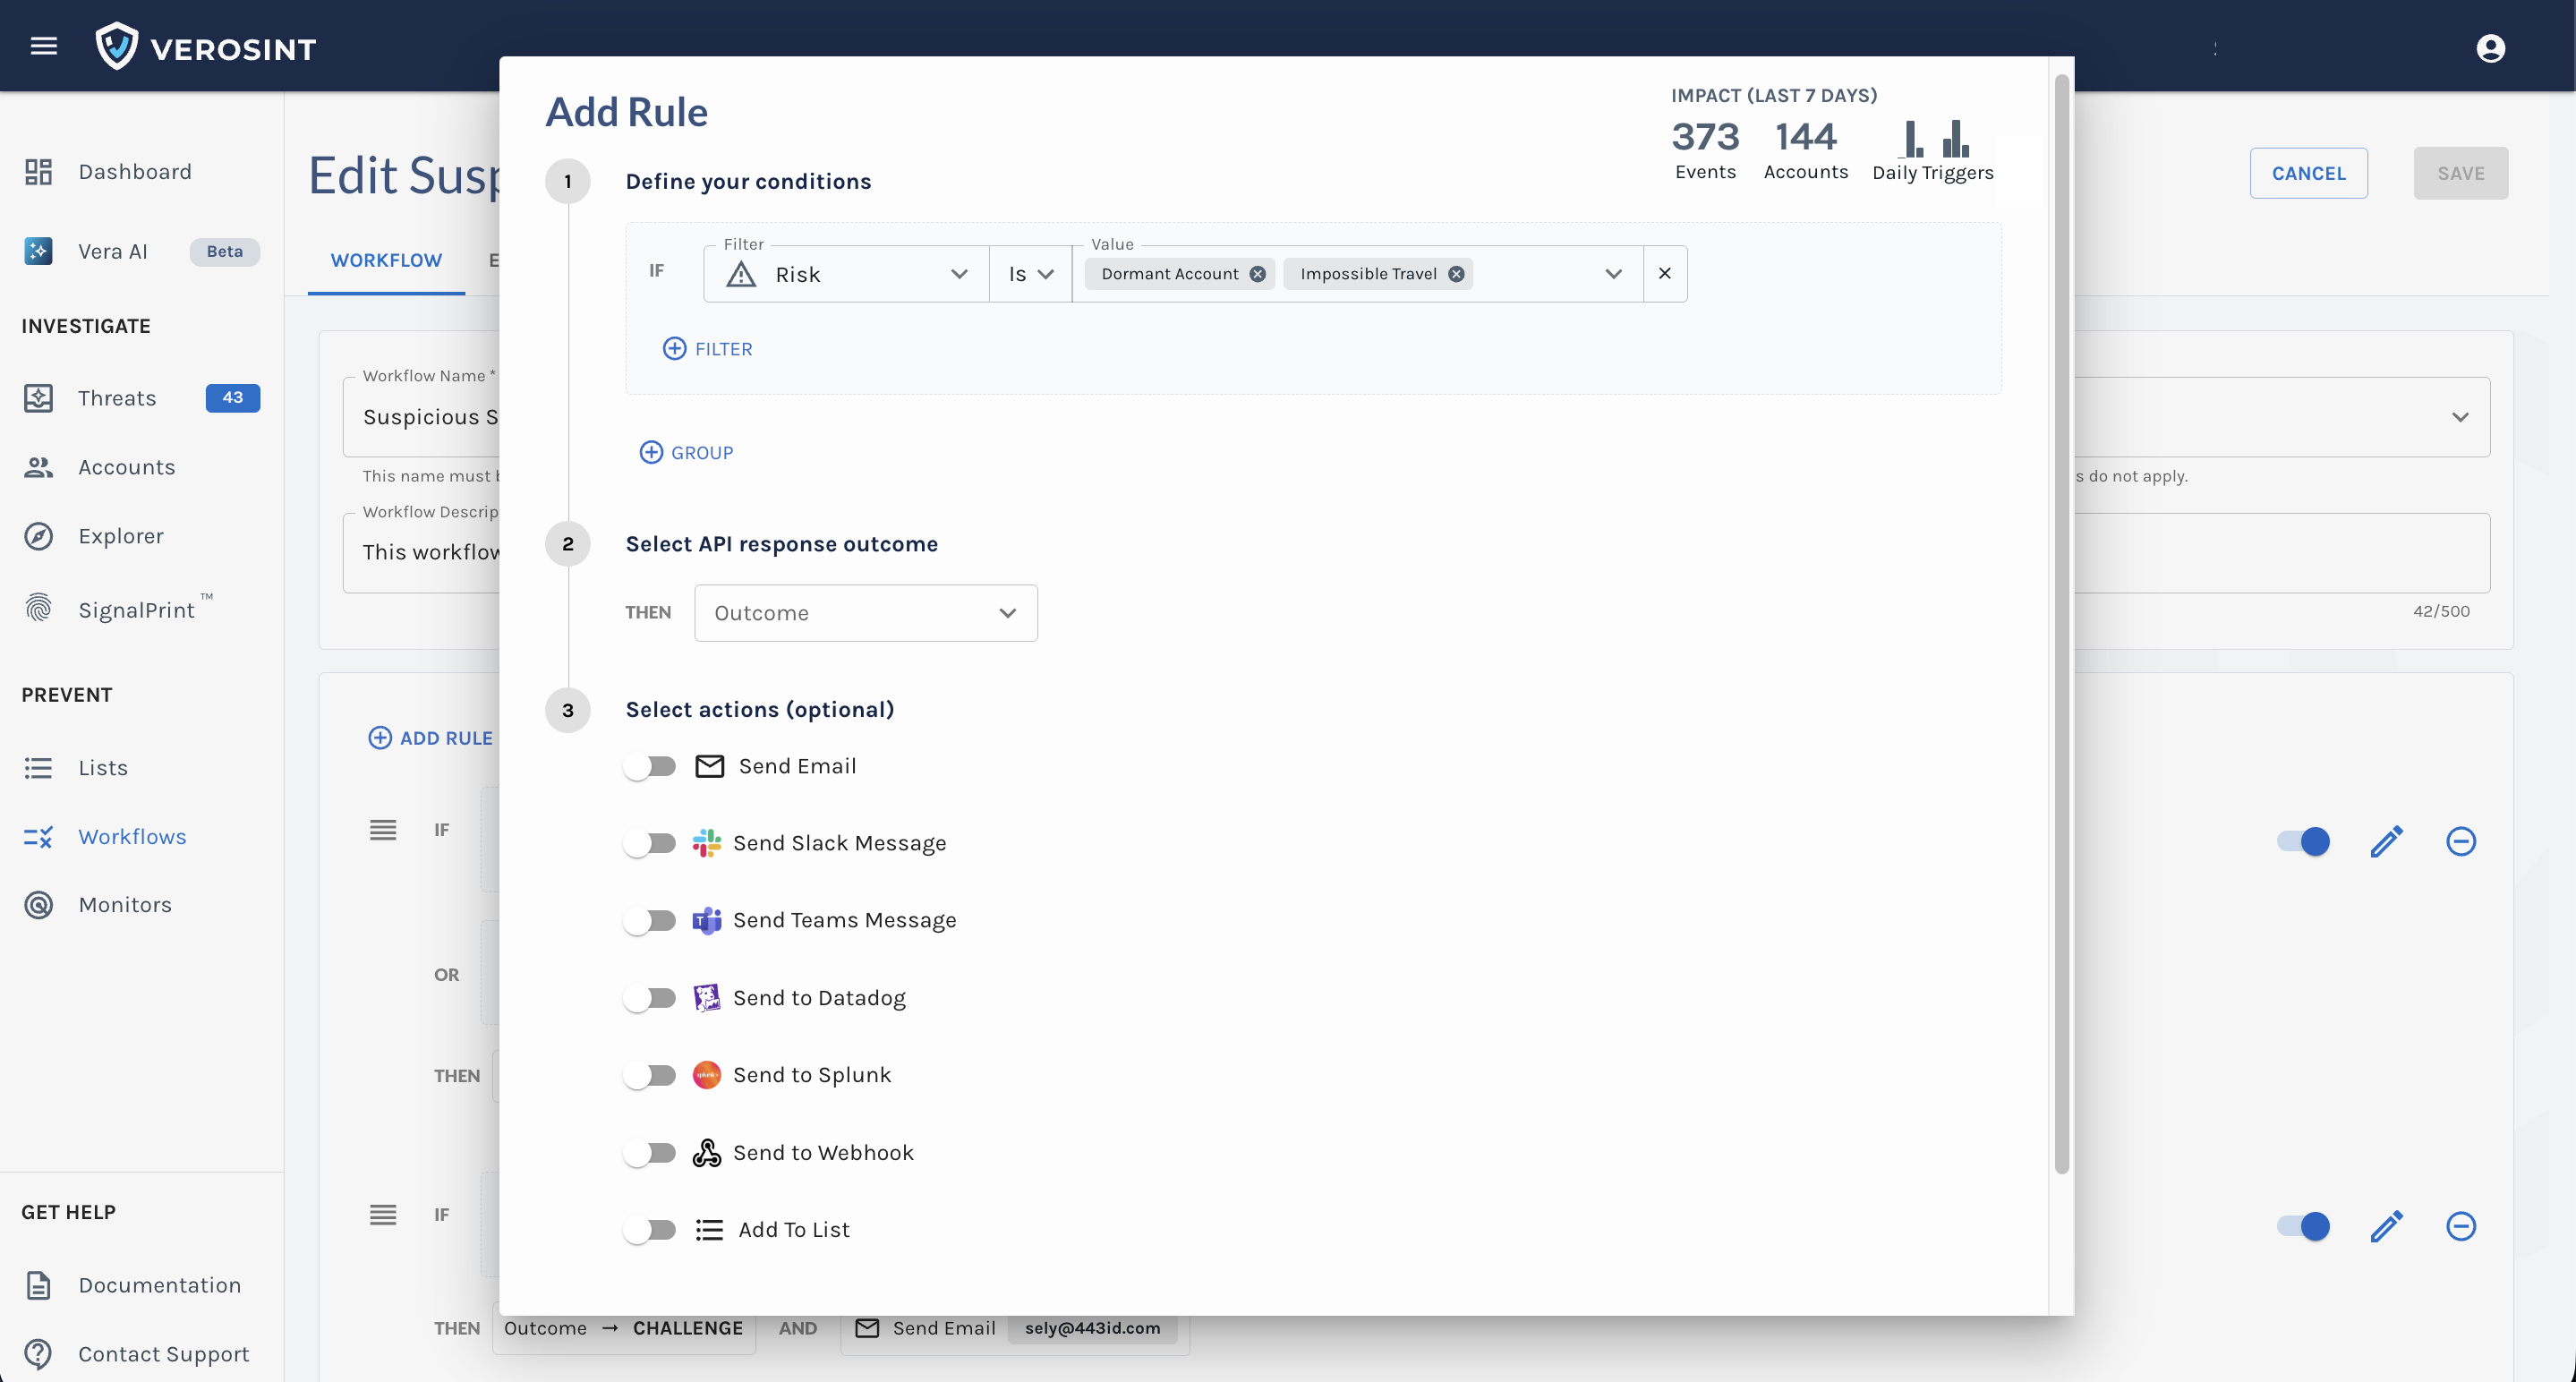Remove the Dormant Account value chip
2576x1382 pixels.
click(1257, 274)
